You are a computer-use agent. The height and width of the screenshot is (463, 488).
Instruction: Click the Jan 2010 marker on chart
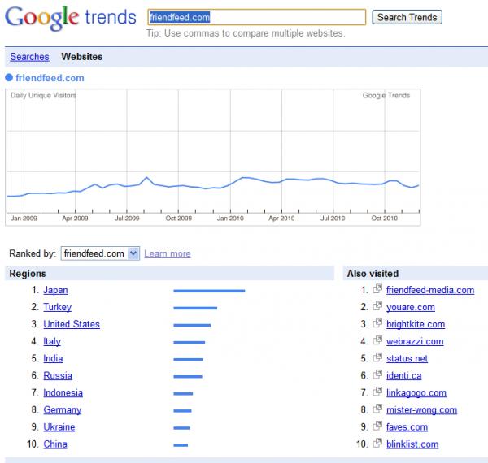pyautogui.click(x=230, y=219)
